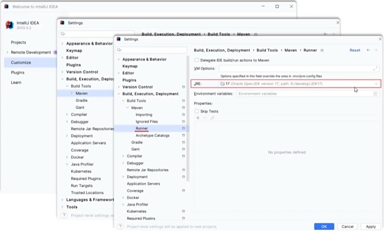Click project-level marker beside Coverage row in front Settings

point(183,190)
